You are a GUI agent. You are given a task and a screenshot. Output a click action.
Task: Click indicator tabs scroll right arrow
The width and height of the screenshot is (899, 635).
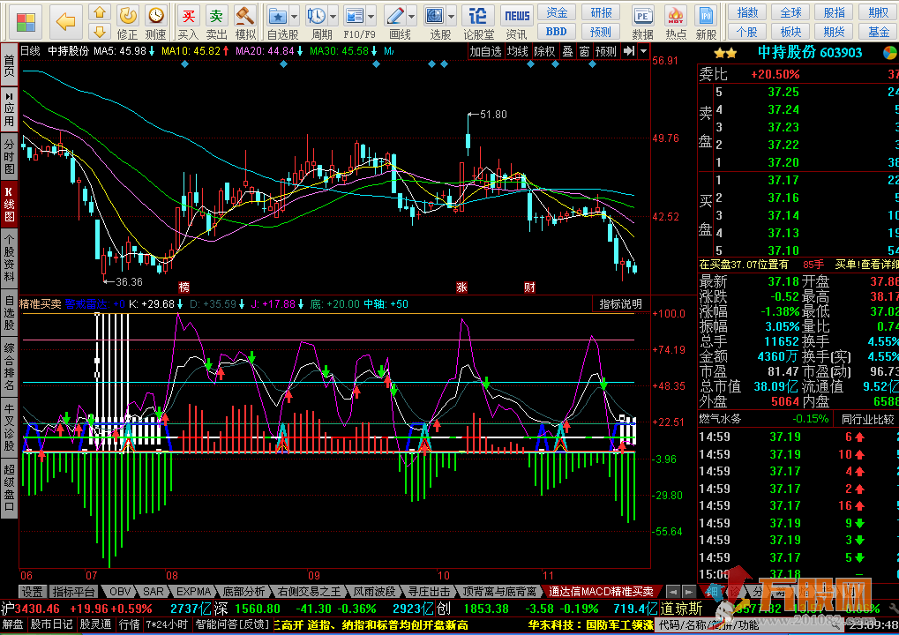tap(688, 591)
